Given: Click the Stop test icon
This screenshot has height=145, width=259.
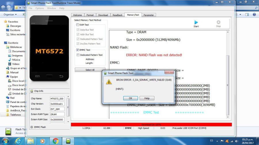Looking at the screenshot, I should click(218, 22).
